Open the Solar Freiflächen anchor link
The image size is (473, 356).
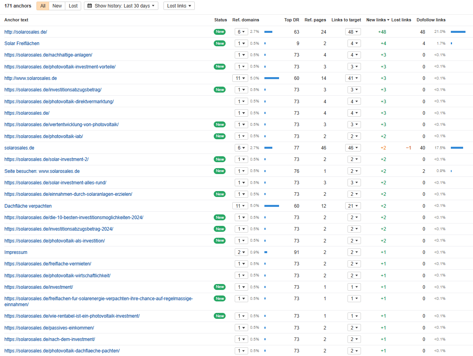[22, 44]
